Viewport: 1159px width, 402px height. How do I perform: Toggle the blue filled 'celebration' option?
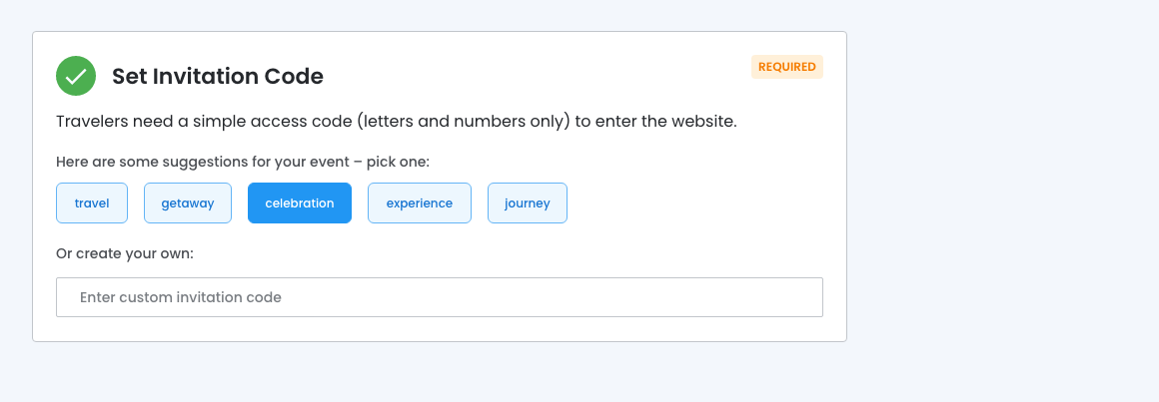click(299, 202)
